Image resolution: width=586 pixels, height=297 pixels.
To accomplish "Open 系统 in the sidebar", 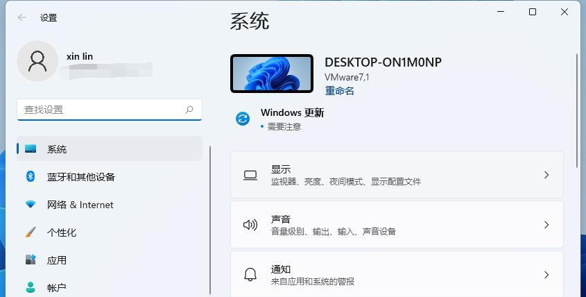I will pos(110,149).
